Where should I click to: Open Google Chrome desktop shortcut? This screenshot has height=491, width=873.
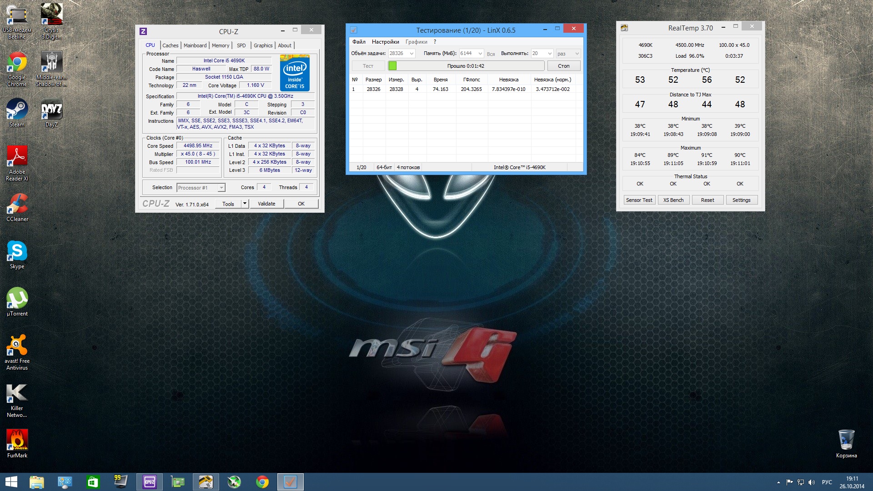(x=17, y=69)
